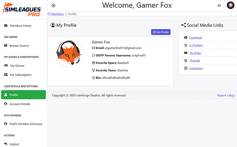
Task: Click the copyright LineForge Studios text
Action: (89, 95)
